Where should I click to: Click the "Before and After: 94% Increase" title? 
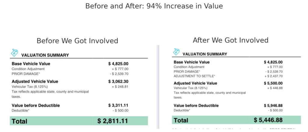pos(154,6)
